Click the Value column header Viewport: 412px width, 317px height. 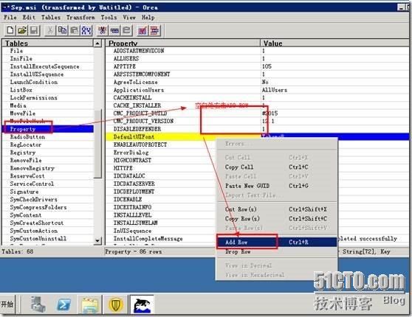pyautogui.click(x=335, y=43)
